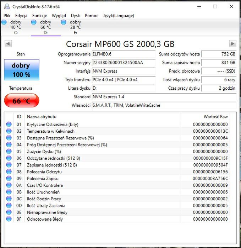The width and height of the screenshot is (241, 248).
Task: Open the Pomoc menu
Action: pyautogui.click(x=92, y=16)
